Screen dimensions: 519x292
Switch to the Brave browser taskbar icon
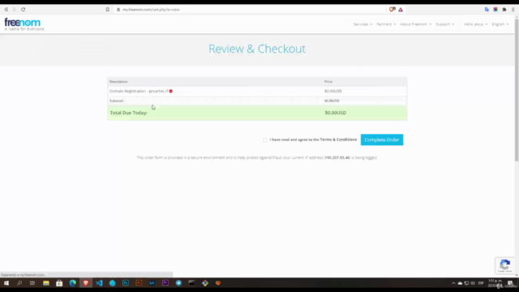point(86,283)
